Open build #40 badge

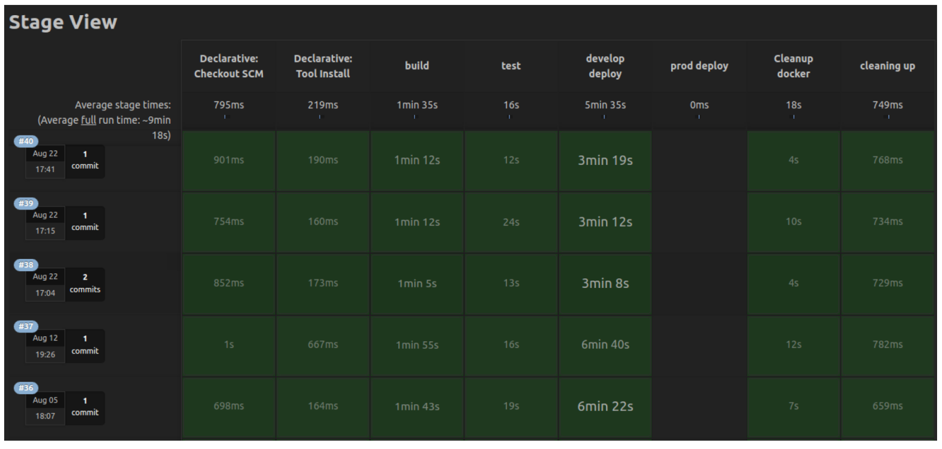pyautogui.click(x=26, y=141)
